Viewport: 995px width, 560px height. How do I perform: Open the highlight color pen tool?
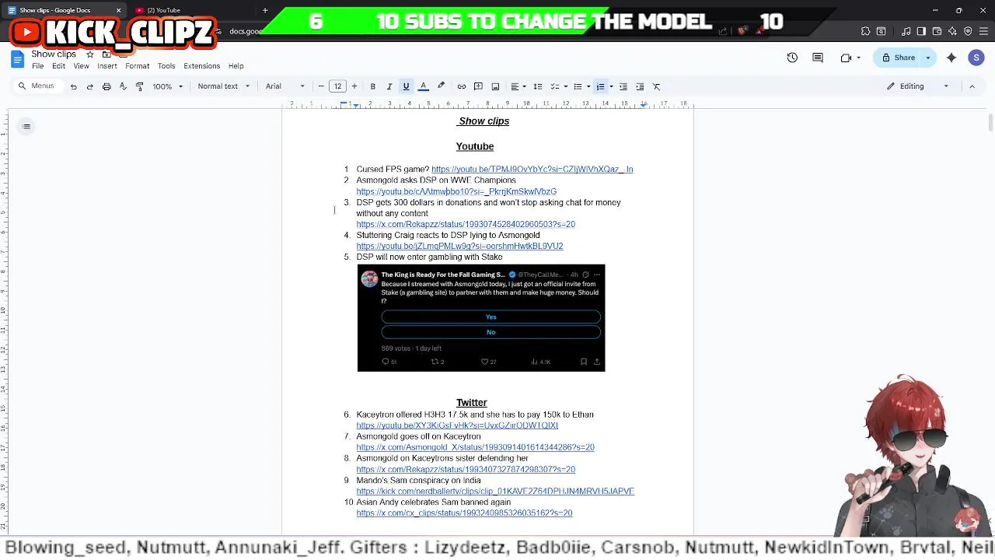[441, 86]
